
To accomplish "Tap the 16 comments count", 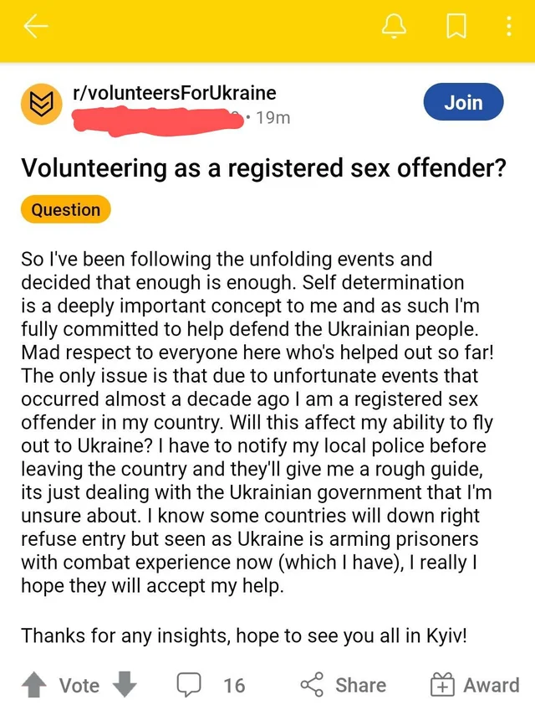I will click(x=234, y=686).
